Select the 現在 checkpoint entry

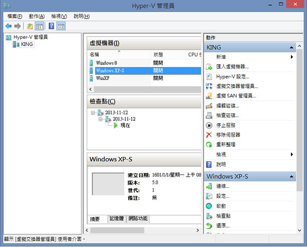125,125
